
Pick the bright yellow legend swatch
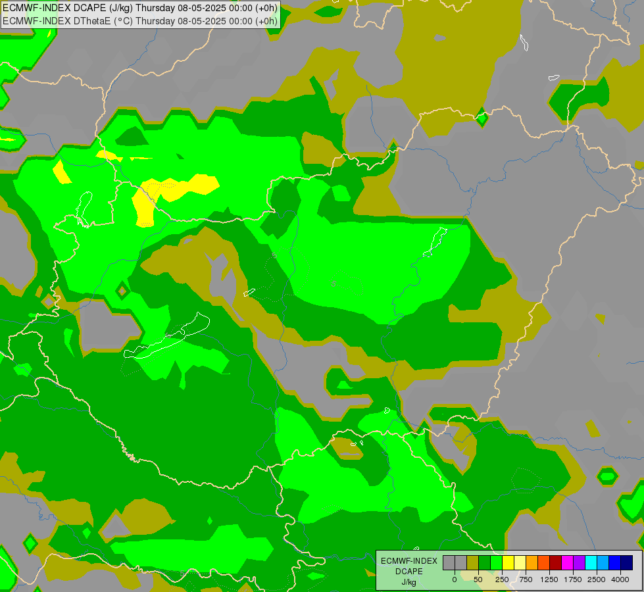(x=508, y=562)
